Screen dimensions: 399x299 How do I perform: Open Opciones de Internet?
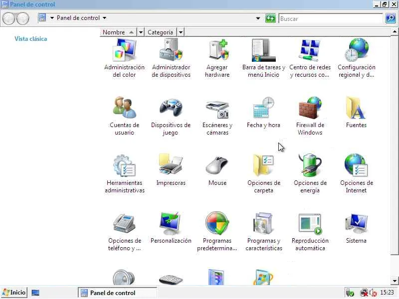(x=356, y=174)
